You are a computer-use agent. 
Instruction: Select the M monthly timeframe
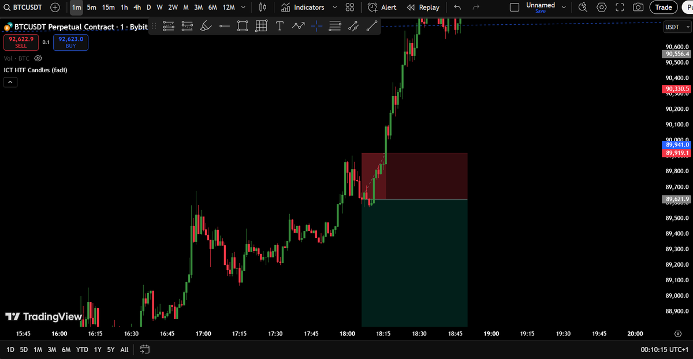pyautogui.click(x=186, y=8)
